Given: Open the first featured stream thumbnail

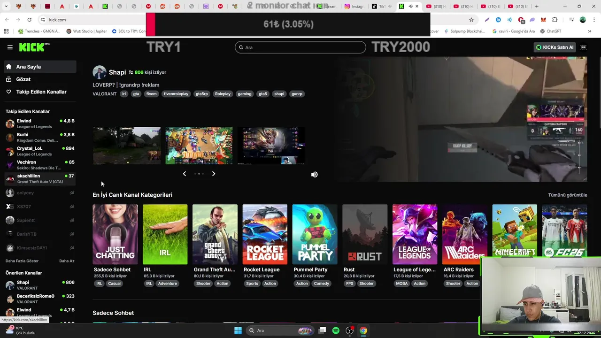Looking at the screenshot, I should tap(126, 146).
